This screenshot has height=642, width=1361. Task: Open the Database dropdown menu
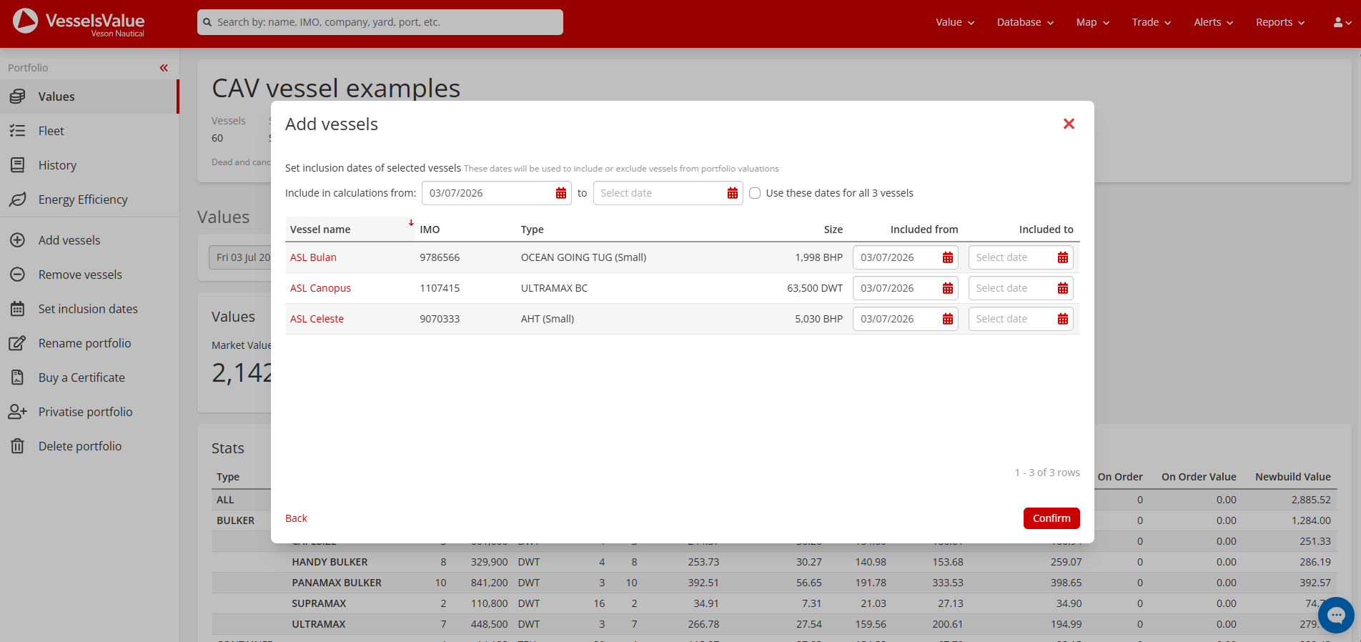[1025, 22]
